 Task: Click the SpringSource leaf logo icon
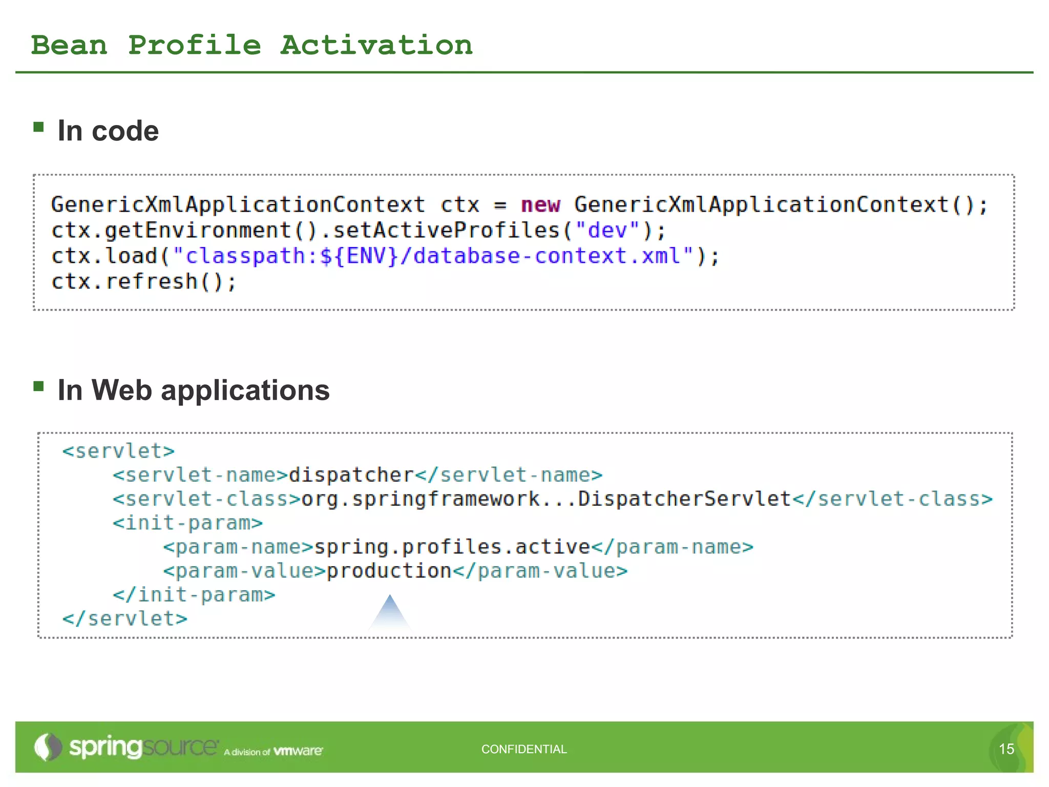(48, 747)
